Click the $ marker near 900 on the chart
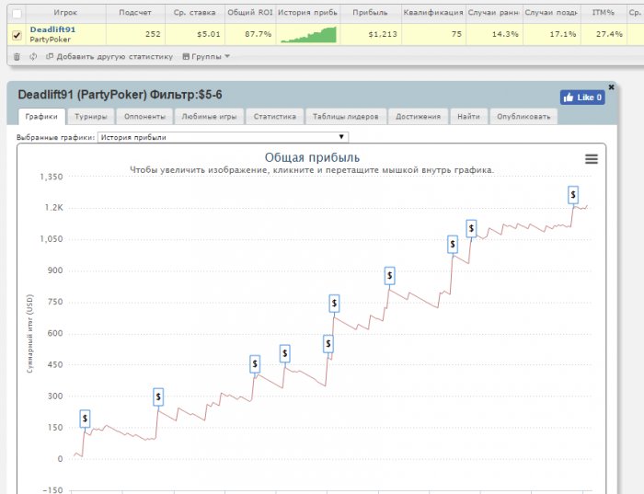This screenshot has width=644, height=494. tap(389, 276)
